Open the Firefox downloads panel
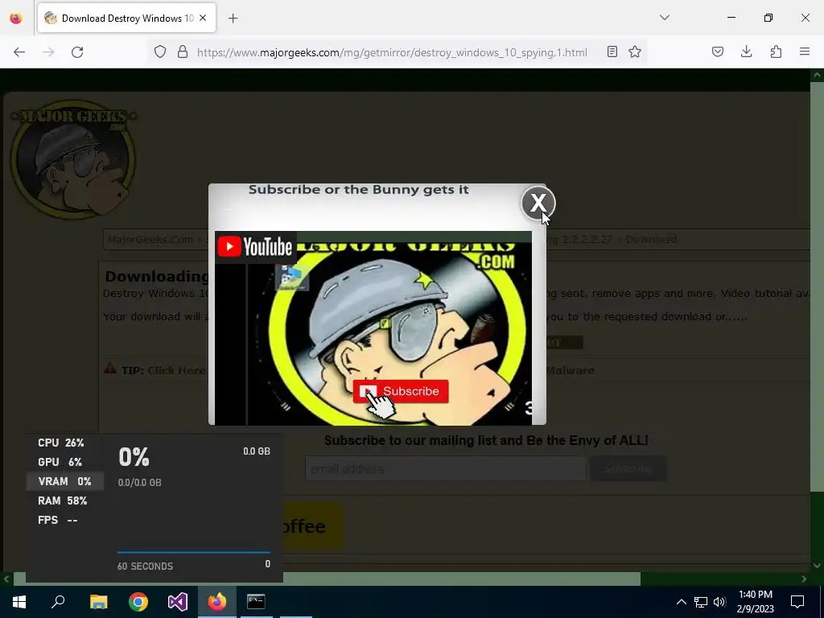This screenshot has width=824, height=618. tap(746, 51)
